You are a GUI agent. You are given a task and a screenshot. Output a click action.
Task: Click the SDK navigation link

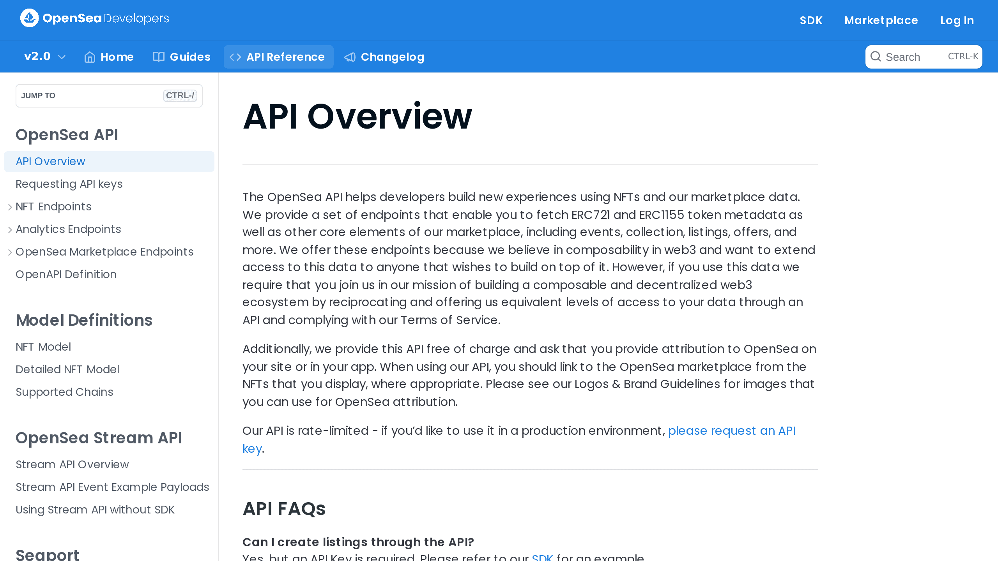tap(811, 20)
